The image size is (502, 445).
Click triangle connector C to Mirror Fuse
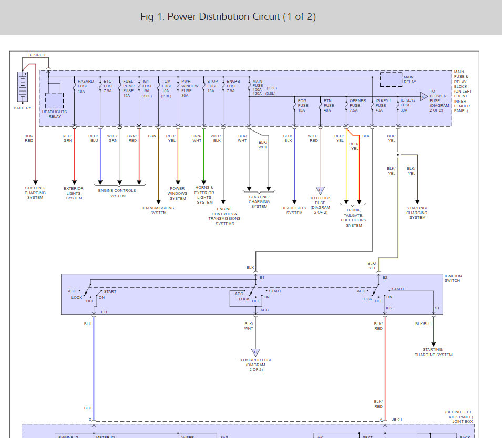coord(255,352)
